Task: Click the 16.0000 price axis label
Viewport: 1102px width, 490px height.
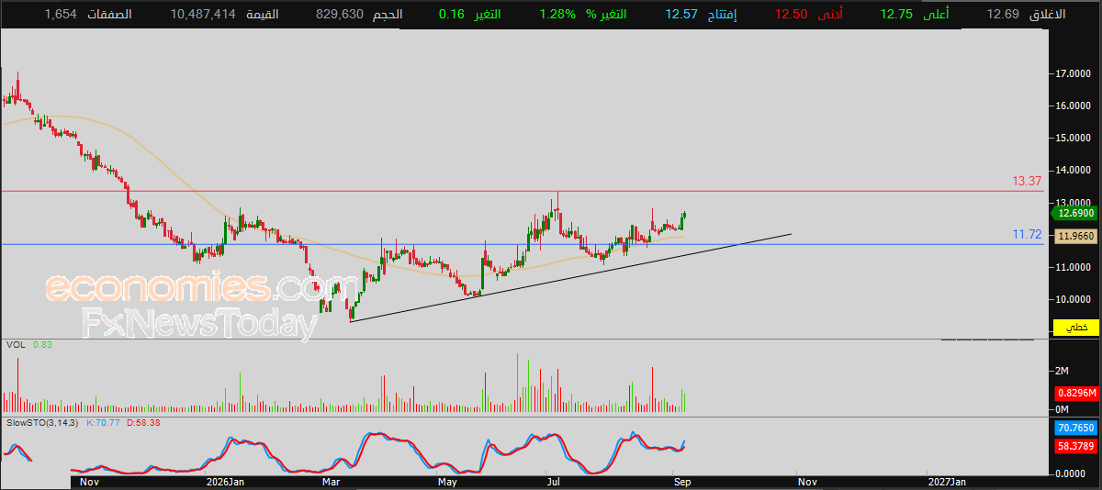Action: [x=1074, y=106]
